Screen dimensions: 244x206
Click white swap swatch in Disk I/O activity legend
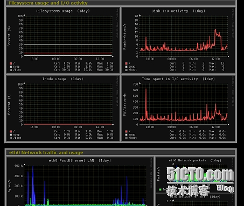[126, 67]
